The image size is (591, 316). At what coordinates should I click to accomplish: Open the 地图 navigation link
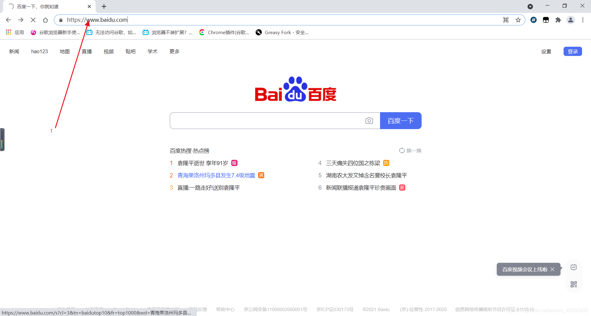pos(65,52)
